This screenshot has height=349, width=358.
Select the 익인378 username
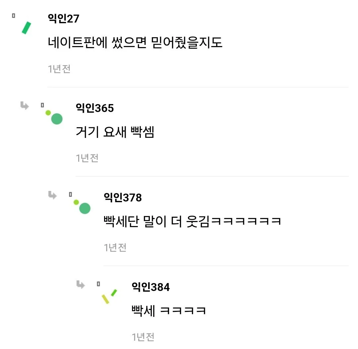(123, 198)
